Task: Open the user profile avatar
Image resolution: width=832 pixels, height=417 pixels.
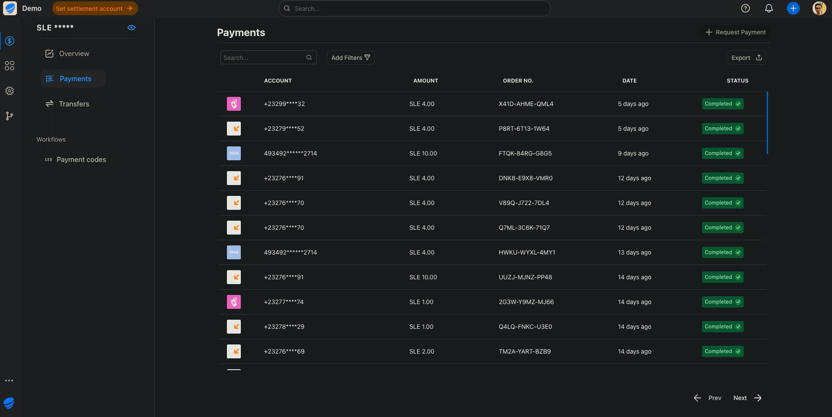Action: (x=819, y=8)
